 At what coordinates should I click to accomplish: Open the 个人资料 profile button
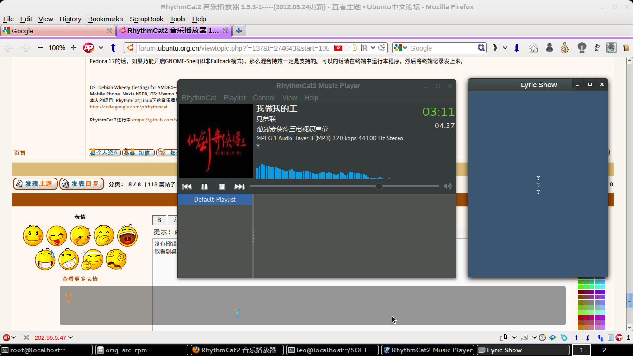(x=105, y=153)
